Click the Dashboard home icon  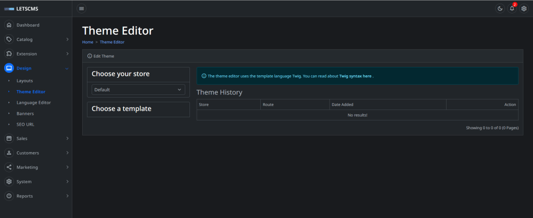click(9, 25)
